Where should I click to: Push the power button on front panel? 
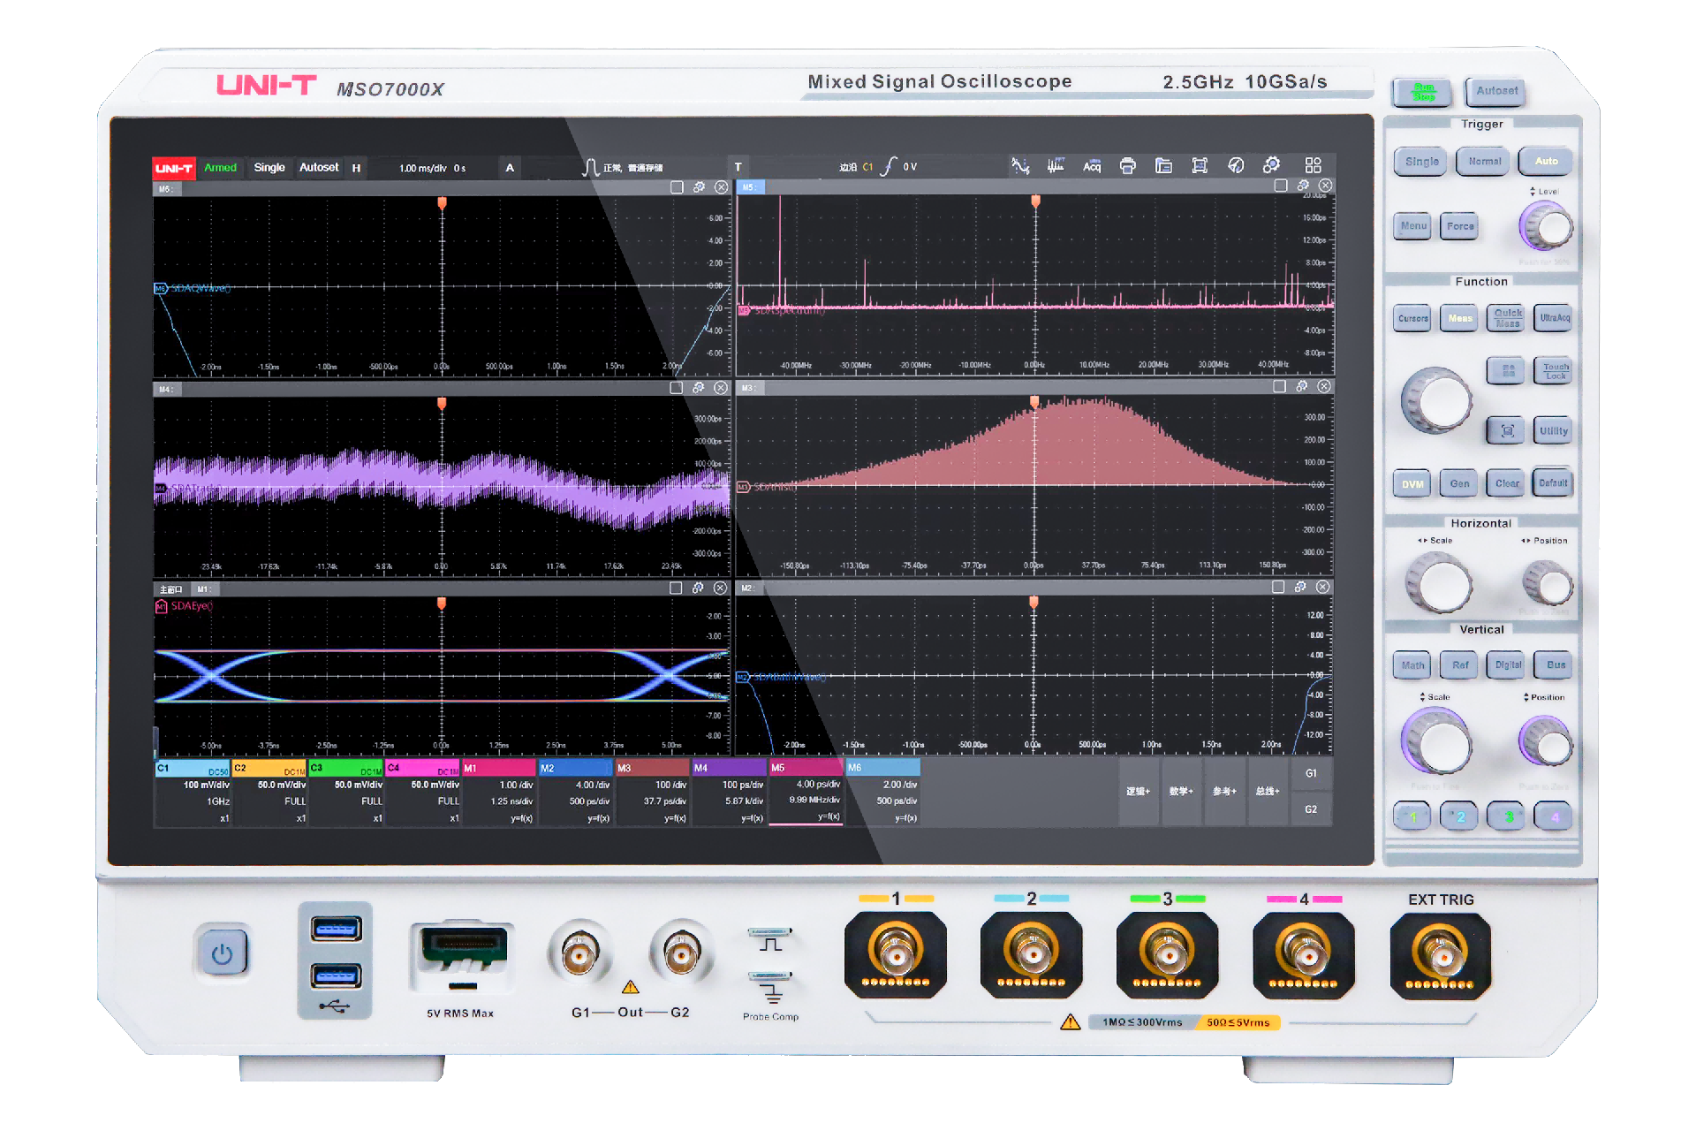pos(223,953)
